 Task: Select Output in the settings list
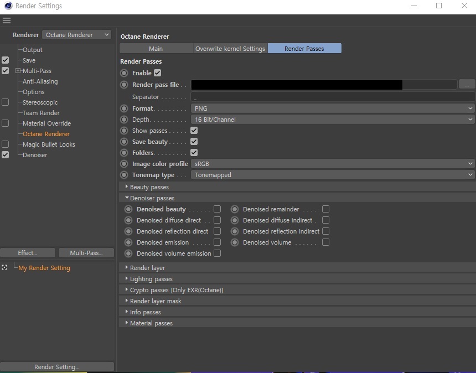point(33,50)
